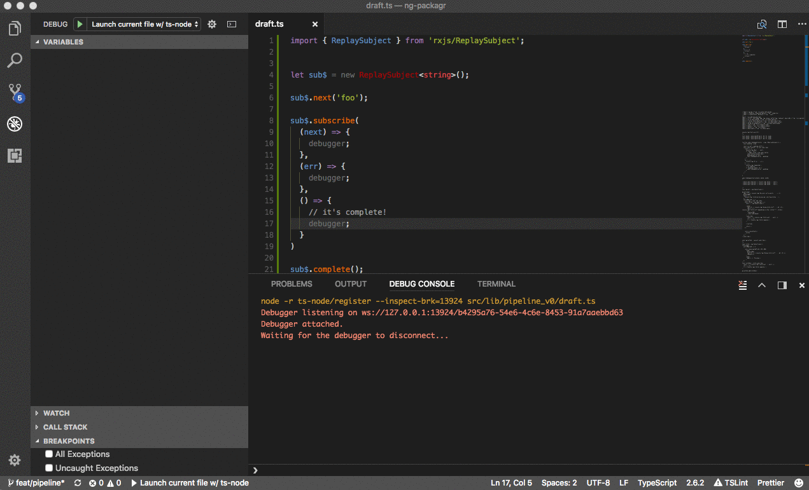Open the Search view icon
This screenshot has height=490, width=809.
coord(15,60)
